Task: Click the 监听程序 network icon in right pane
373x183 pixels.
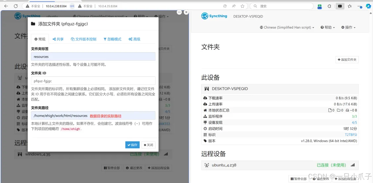Action: point(205,117)
